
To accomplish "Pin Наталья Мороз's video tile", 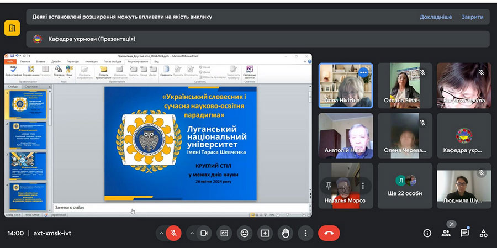I will tap(329, 186).
